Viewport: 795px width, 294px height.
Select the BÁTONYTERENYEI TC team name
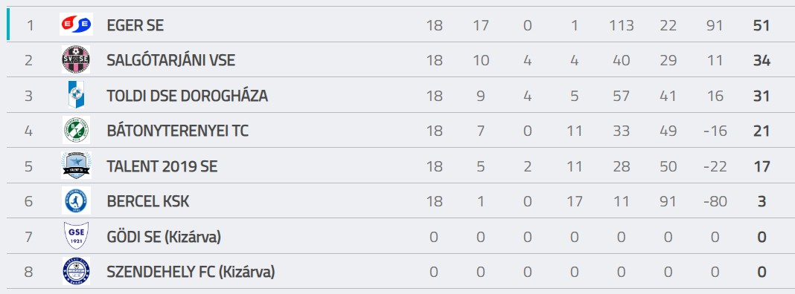click(x=177, y=131)
